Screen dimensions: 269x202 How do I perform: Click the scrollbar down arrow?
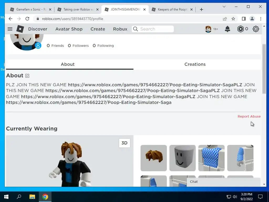point(264,184)
